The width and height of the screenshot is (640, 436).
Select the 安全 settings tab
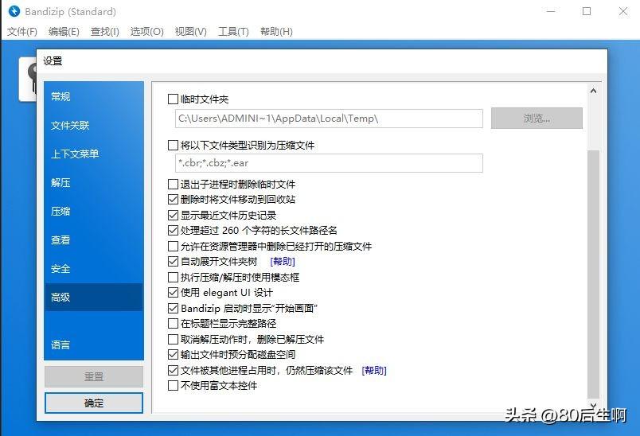click(94, 269)
